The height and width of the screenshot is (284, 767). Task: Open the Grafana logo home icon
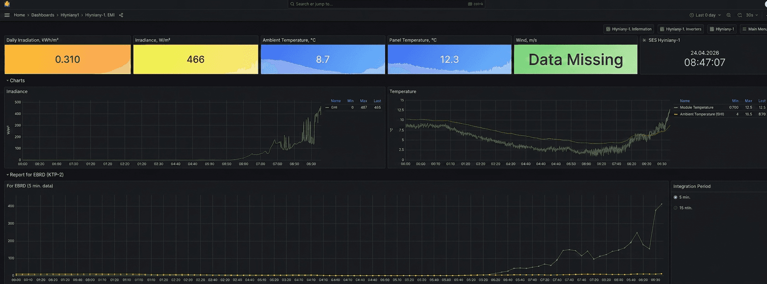pyautogui.click(x=7, y=4)
